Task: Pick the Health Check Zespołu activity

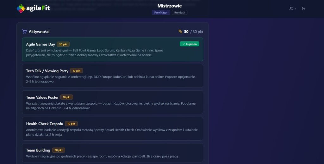Action: (112, 129)
